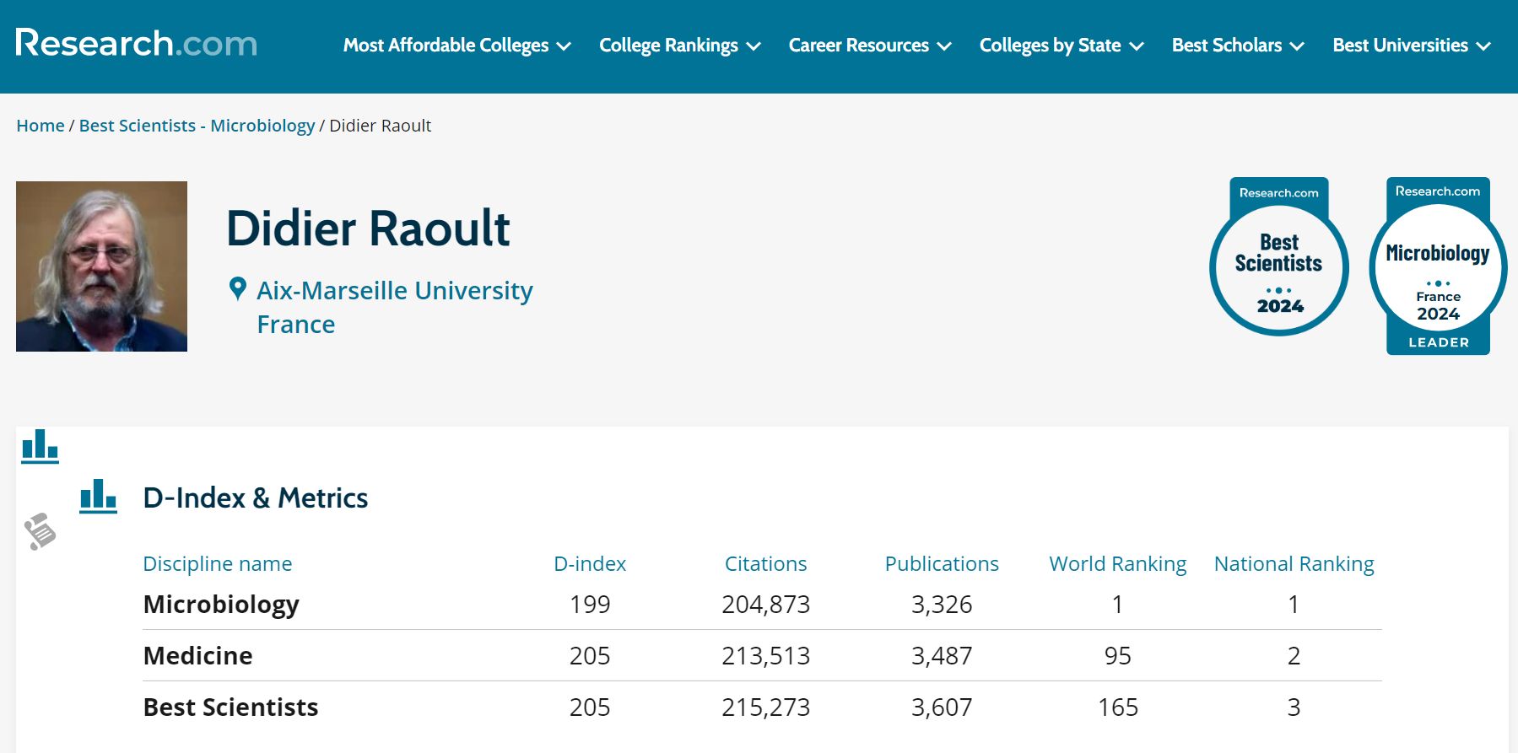Open Best Scientists - Microbiology breadcrumb link
The image size is (1518, 753).
point(197,126)
